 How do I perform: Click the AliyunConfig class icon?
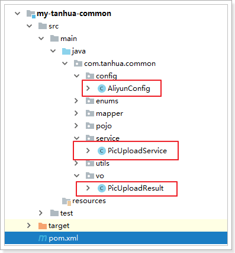click(102, 88)
